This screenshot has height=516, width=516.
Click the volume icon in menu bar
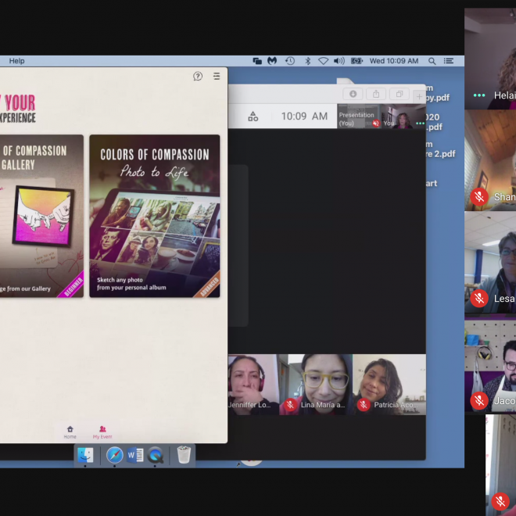pyautogui.click(x=339, y=61)
